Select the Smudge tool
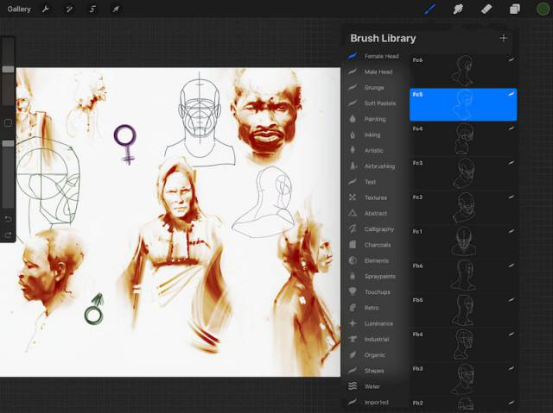Viewport: 553px width, 413px height. point(458,9)
